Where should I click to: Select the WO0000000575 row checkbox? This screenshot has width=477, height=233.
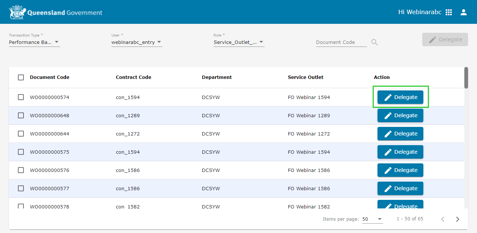pyautogui.click(x=21, y=152)
